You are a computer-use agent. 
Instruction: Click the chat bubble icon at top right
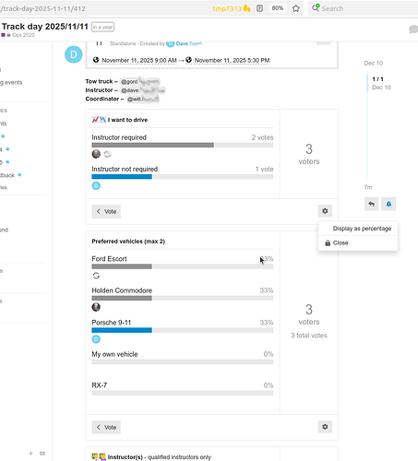pos(413,30)
